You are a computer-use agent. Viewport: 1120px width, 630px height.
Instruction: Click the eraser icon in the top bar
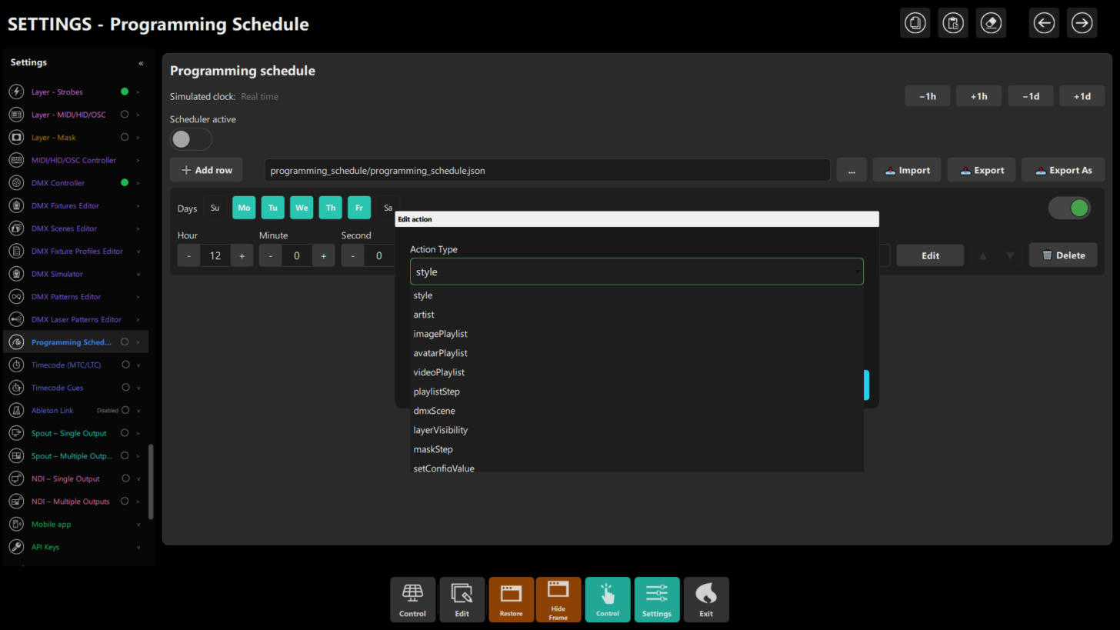[991, 23]
